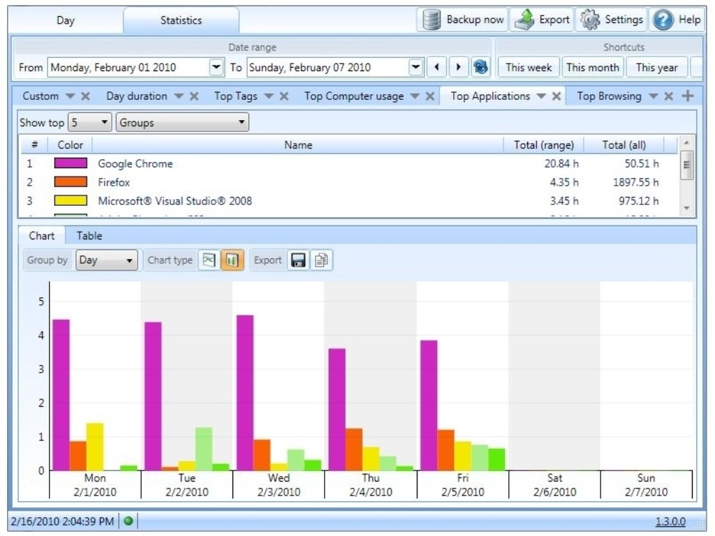This screenshot has width=715, height=536.
Task: Open the 1.3.0.0 version link
Action: 670,521
